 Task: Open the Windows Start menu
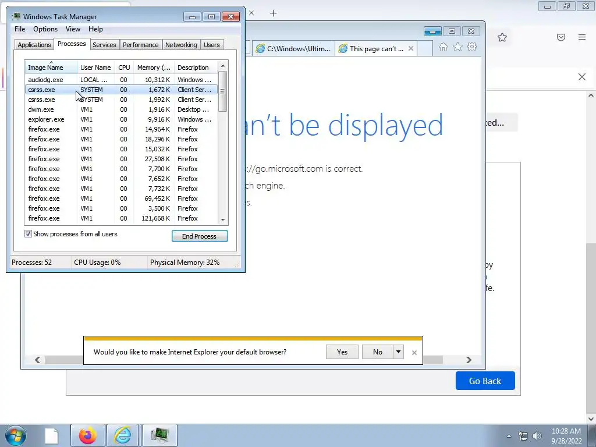[x=16, y=435]
